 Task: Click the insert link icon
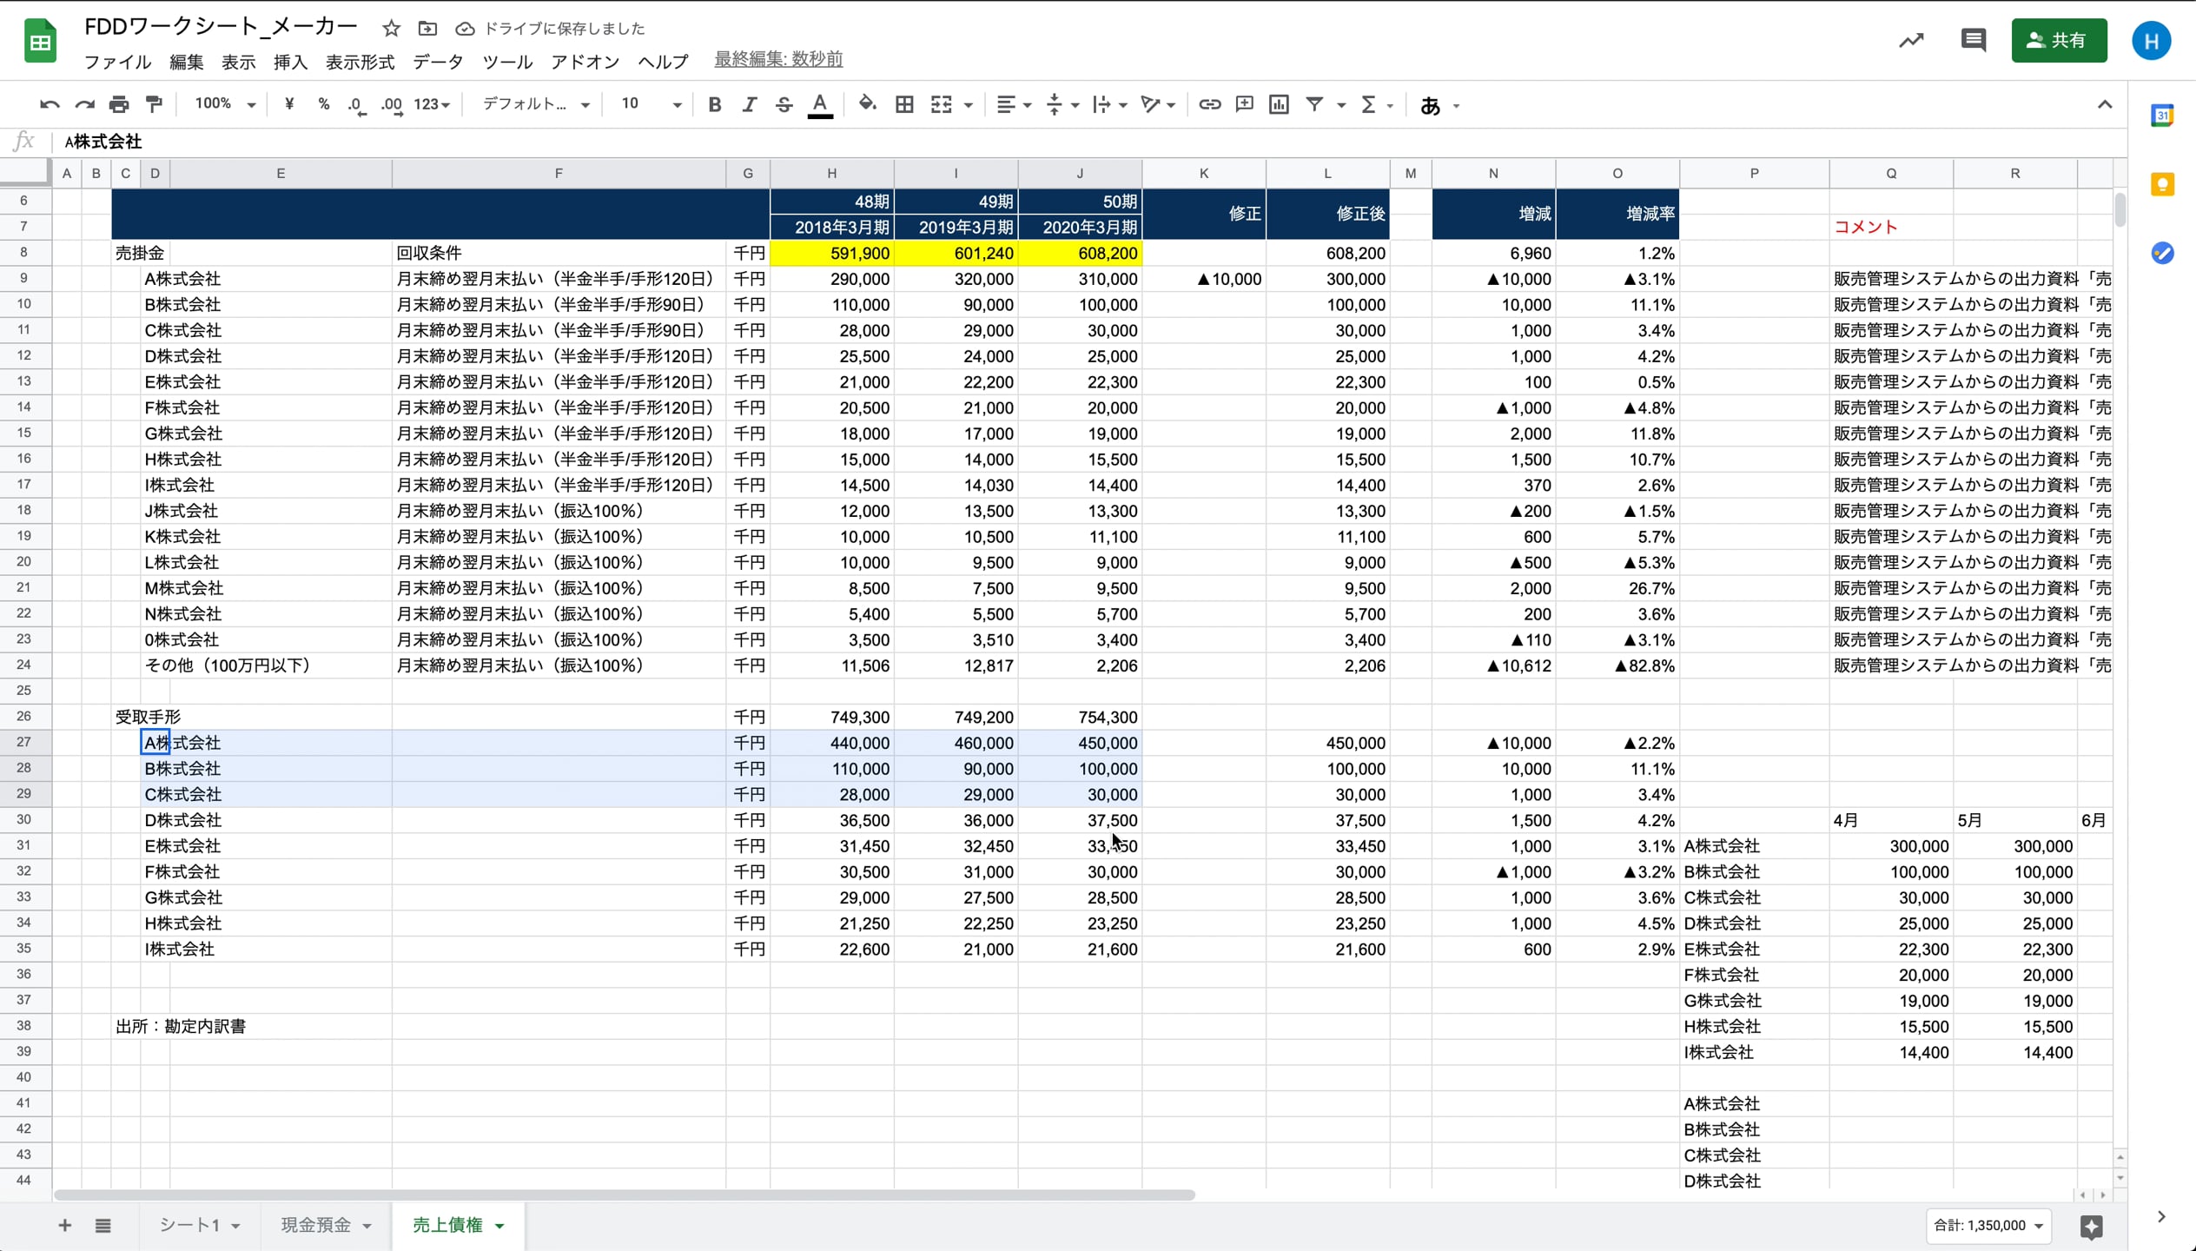tap(1209, 104)
